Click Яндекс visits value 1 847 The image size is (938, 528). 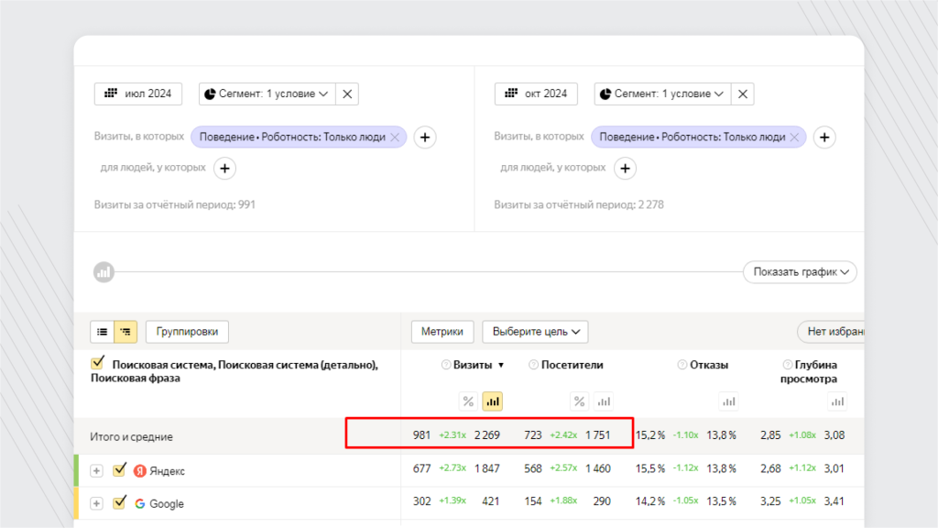[487, 468]
